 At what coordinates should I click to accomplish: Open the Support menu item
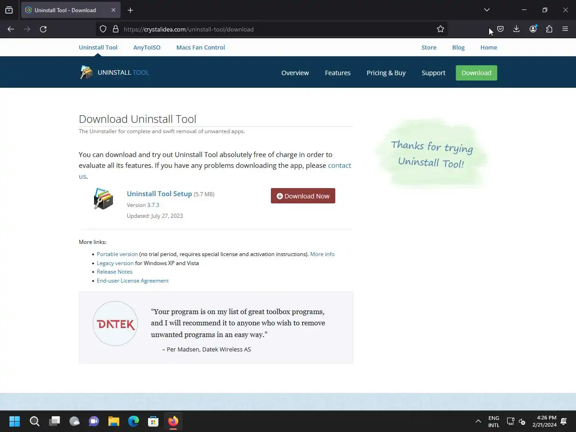433,73
